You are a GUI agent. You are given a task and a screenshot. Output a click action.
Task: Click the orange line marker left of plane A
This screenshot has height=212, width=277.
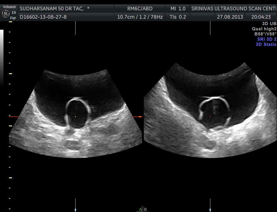click(x=14, y=117)
